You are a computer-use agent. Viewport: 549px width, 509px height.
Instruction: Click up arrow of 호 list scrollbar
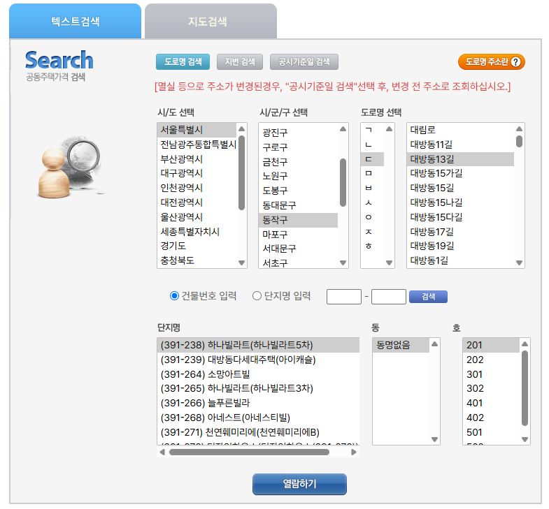[x=525, y=344]
